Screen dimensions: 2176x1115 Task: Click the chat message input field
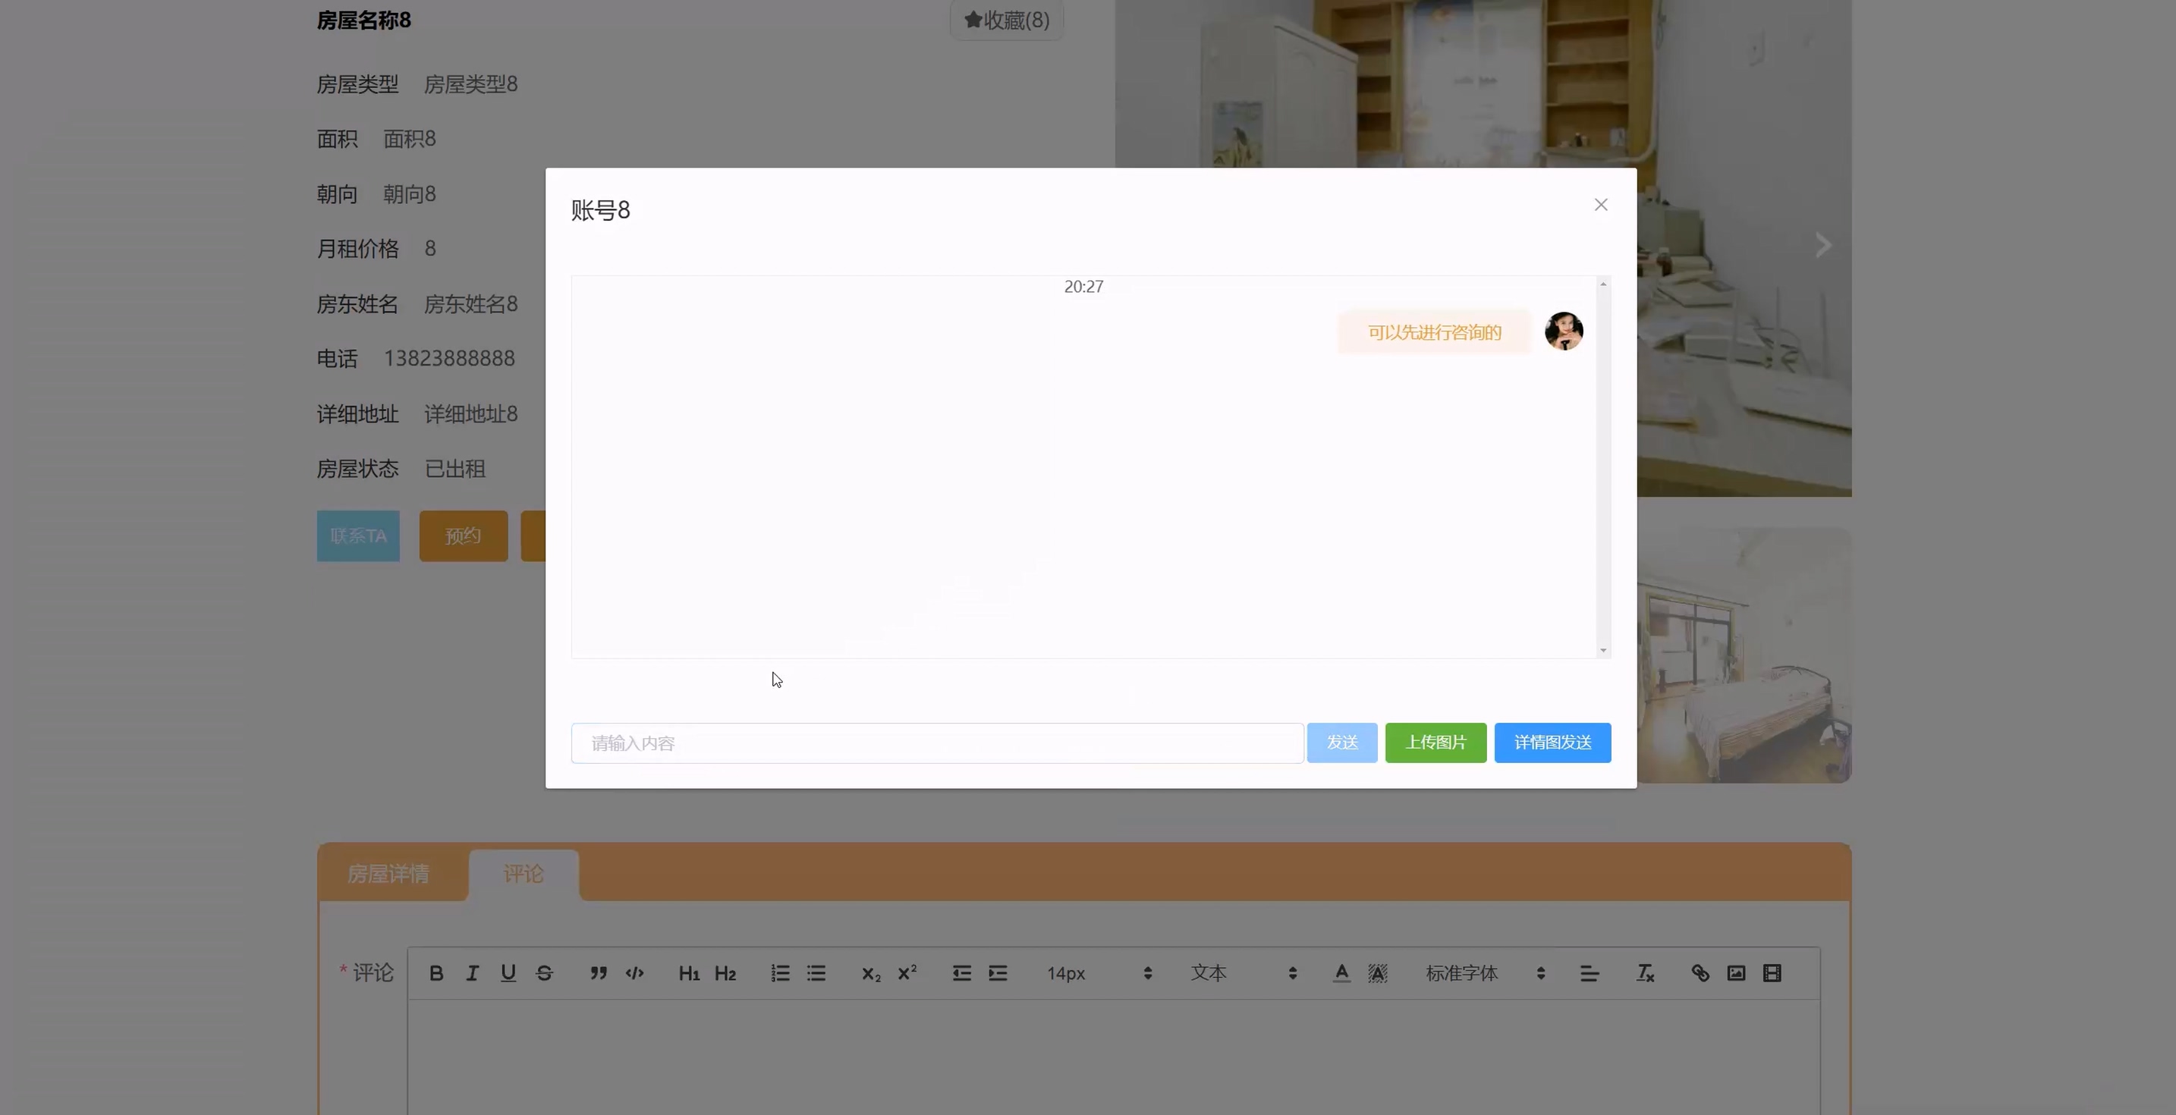click(x=937, y=743)
